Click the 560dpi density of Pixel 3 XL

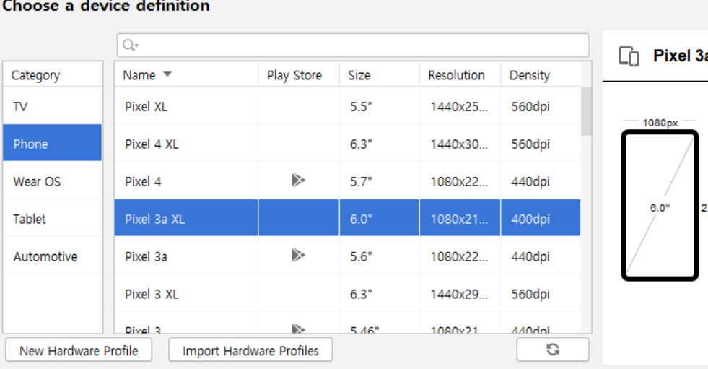541,294
